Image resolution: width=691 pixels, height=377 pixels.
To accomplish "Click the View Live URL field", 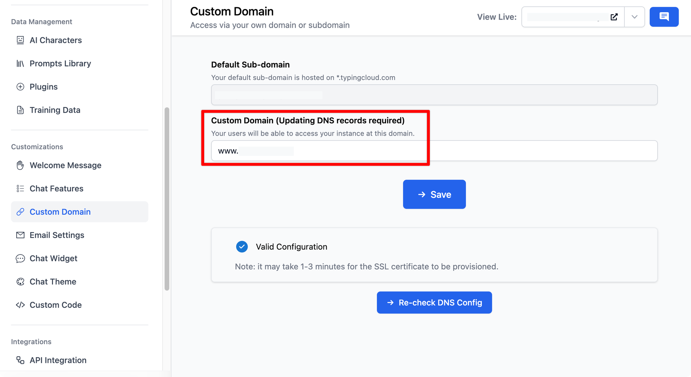I will 573,17.
